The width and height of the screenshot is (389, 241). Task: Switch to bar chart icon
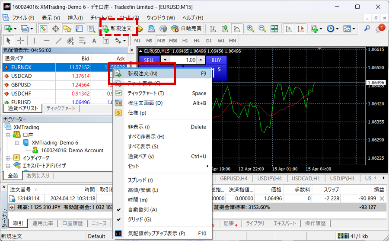coord(213,29)
